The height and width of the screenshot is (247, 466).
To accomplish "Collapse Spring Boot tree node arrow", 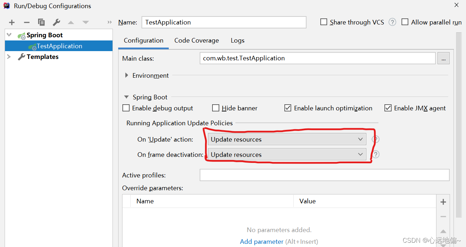I will click(9, 35).
